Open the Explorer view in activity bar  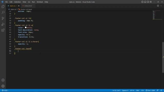[x=3, y=7]
